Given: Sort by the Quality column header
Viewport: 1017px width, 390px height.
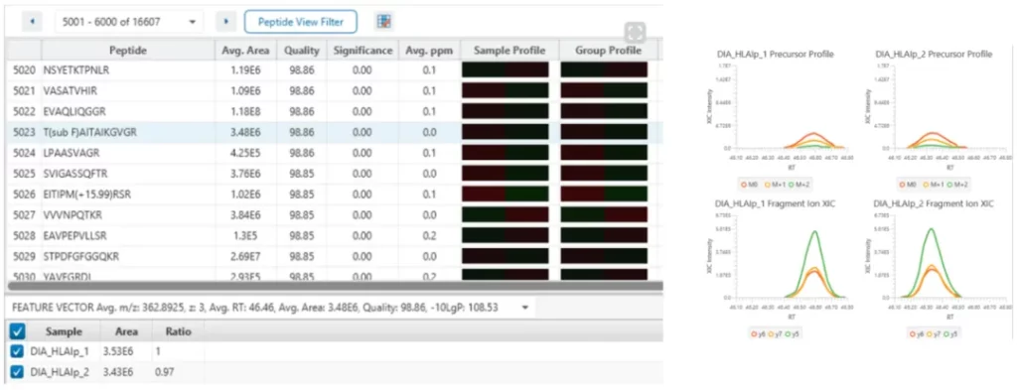Looking at the screenshot, I should click(x=302, y=50).
